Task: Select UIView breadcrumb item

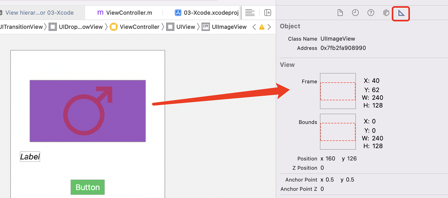Action: [x=180, y=27]
